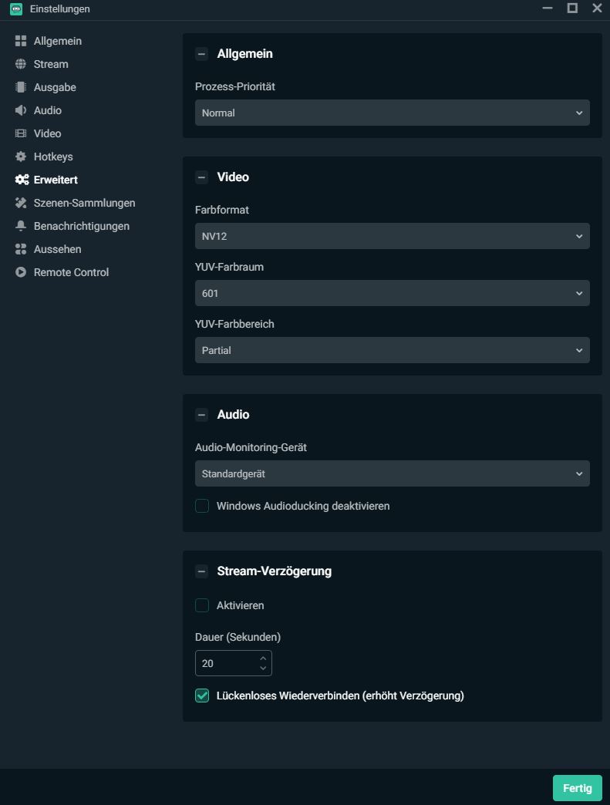Click the Remote Control play icon
The width and height of the screenshot is (610, 805).
tap(21, 272)
